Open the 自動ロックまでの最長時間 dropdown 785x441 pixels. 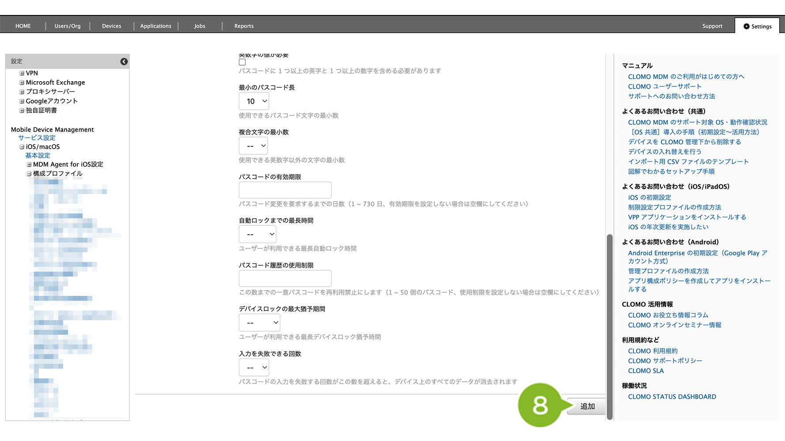pos(257,234)
